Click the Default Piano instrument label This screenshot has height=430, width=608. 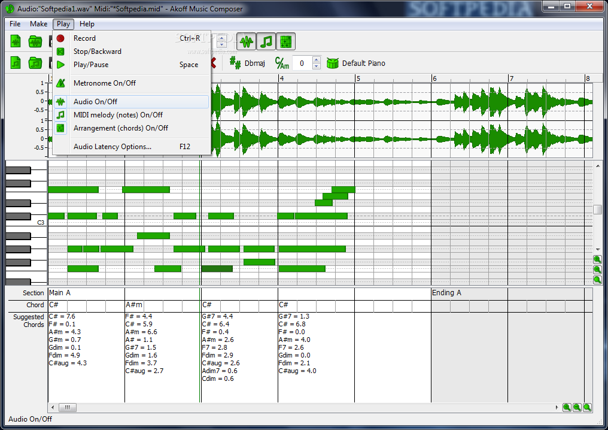click(x=364, y=63)
